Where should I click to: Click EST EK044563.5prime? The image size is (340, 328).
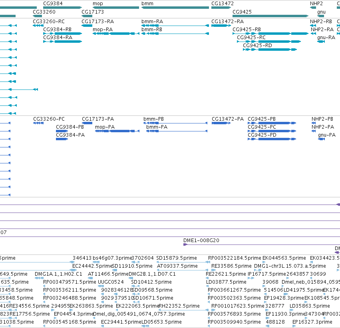tap(284, 258)
